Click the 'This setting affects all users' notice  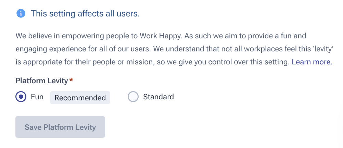[x=85, y=14]
